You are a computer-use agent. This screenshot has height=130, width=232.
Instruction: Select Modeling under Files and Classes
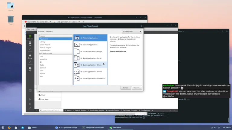click(x=56, y=59)
